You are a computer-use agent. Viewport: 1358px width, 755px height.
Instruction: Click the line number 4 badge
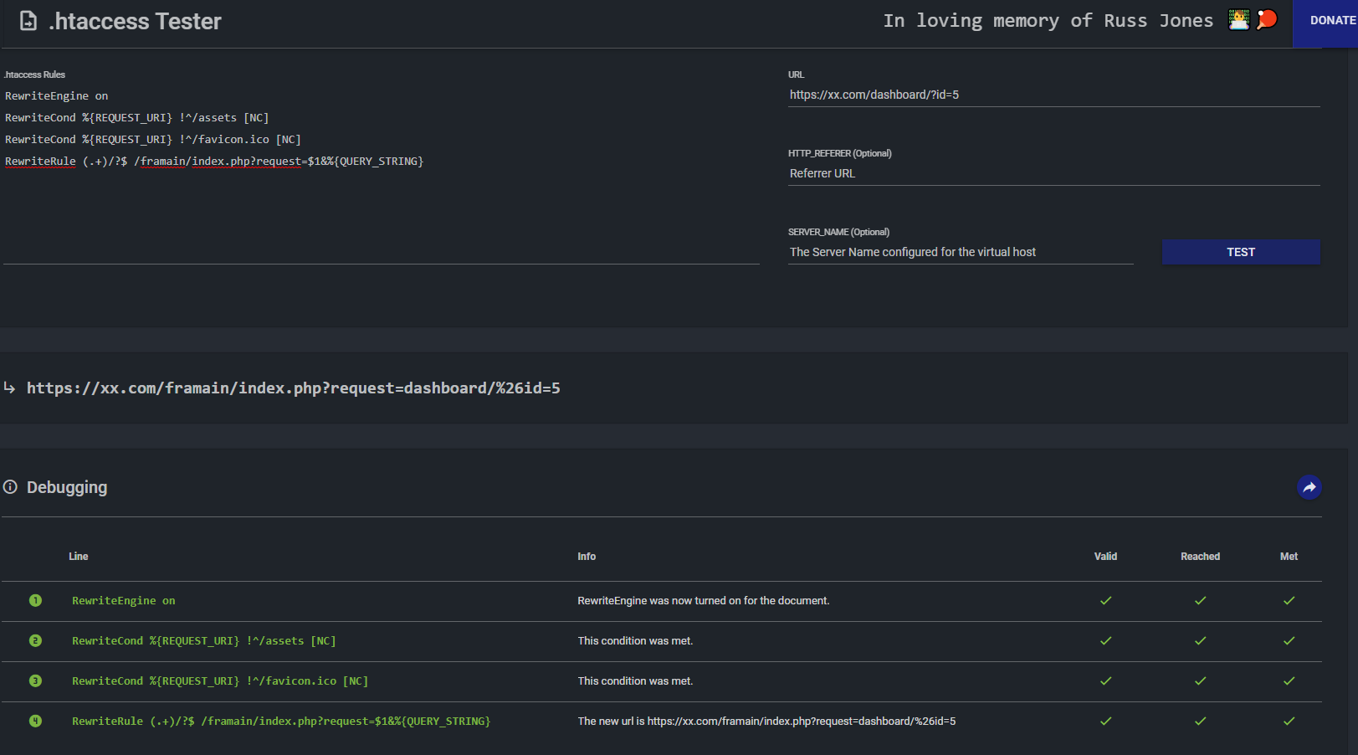pos(35,721)
